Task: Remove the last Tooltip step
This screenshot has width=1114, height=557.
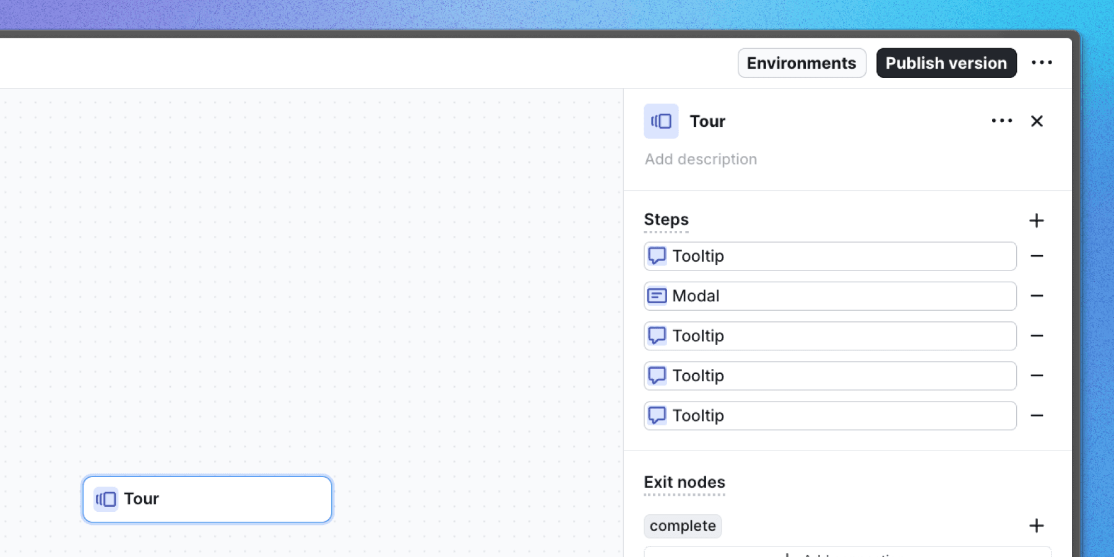Action: pyautogui.click(x=1037, y=415)
